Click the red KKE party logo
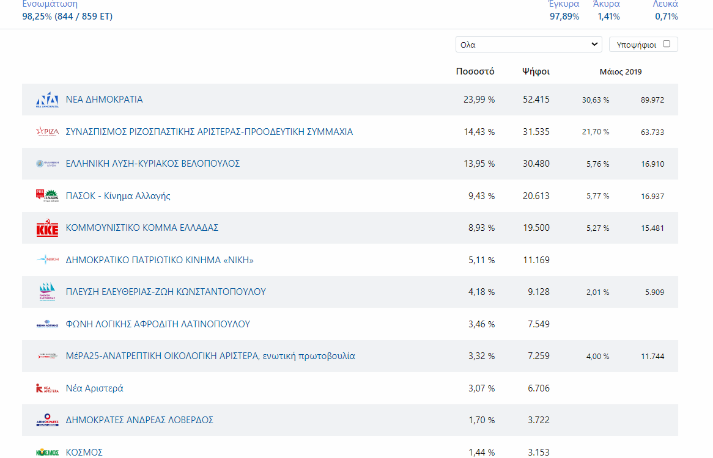Screen dimensions: 713x458 (47, 228)
